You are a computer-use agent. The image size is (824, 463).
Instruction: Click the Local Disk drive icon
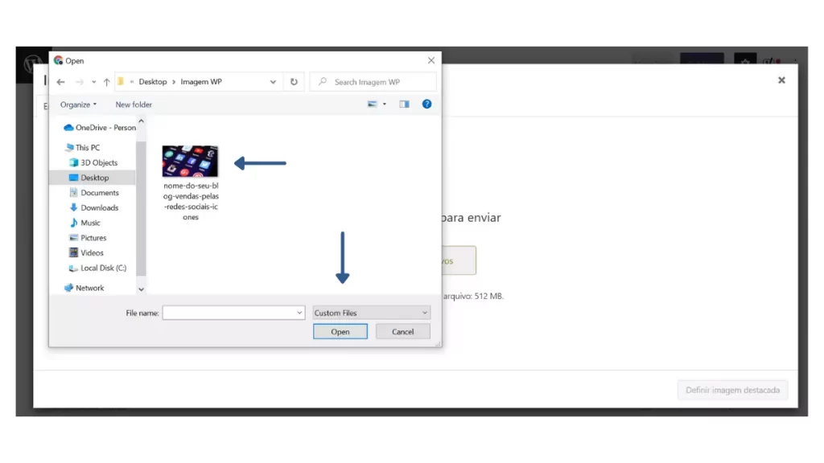[x=73, y=268]
